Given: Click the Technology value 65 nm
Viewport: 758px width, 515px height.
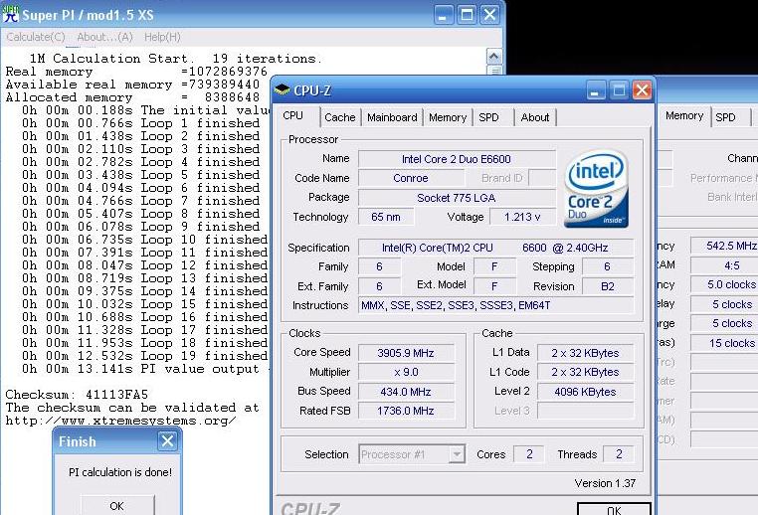Looking at the screenshot, I should (x=386, y=217).
